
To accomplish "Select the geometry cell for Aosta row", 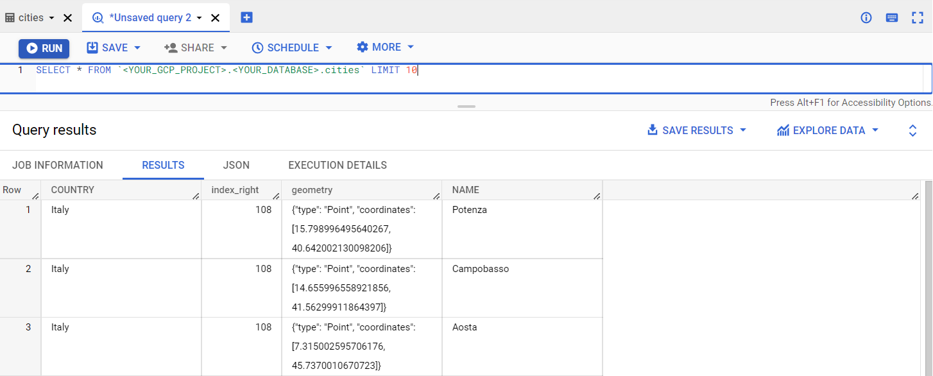I will pyautogui.click(x=361, y=346).
